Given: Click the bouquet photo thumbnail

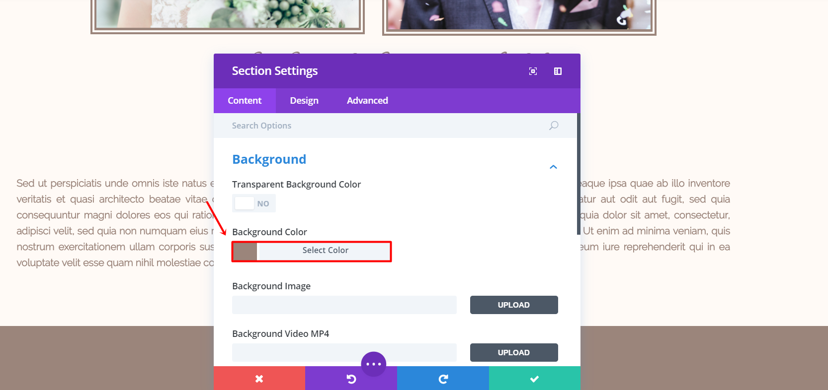Looking at the screenshot, I should click(228, 15).
